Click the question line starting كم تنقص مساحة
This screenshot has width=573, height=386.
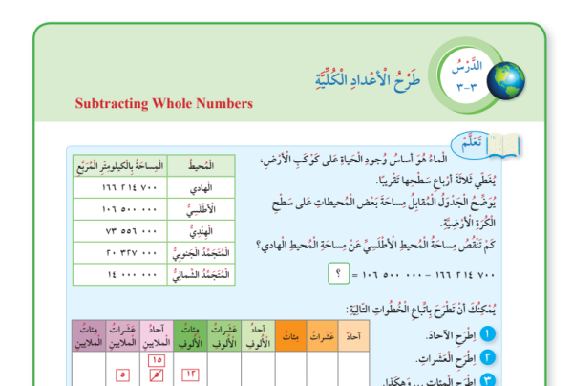[375, 245]
